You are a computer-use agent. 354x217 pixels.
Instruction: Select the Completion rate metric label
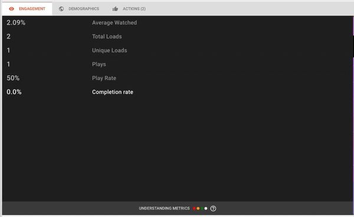click(x=113, y=92)
